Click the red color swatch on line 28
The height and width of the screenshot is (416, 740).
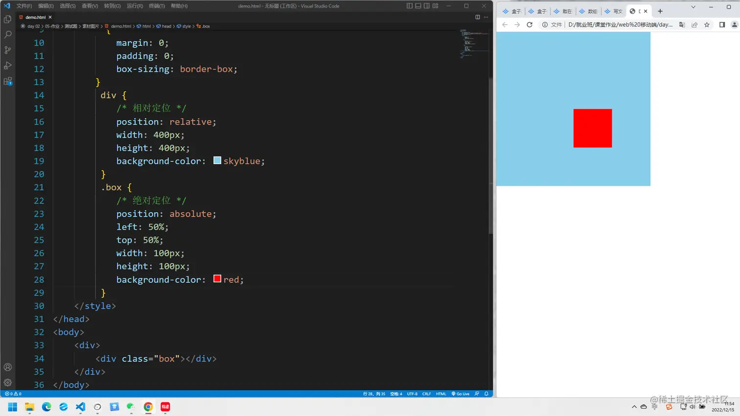coord(217,279)
